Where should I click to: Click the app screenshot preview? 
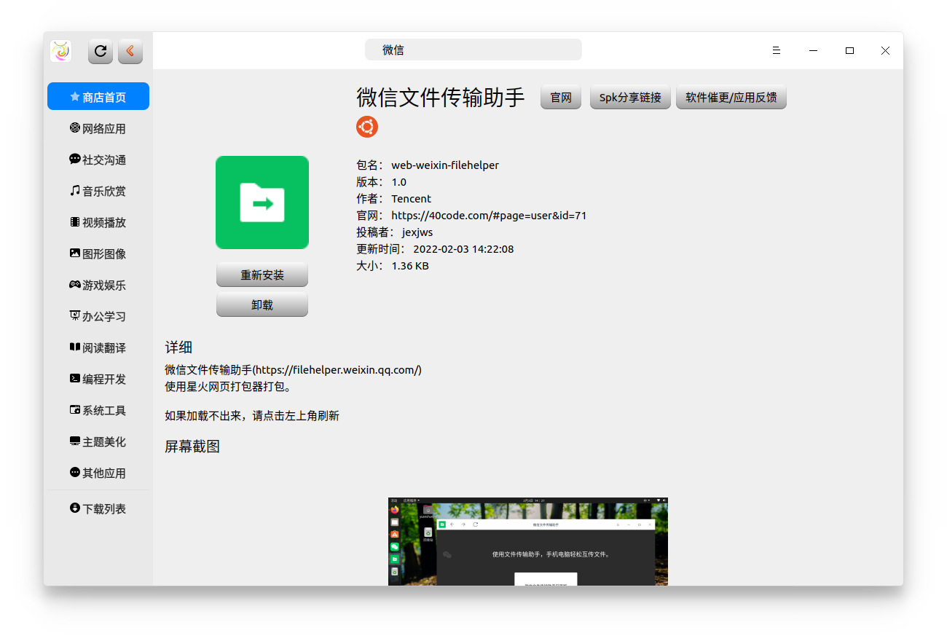(527, 543)
